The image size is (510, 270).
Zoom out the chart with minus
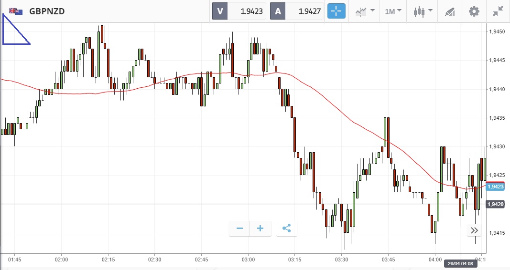pos(240,228)
